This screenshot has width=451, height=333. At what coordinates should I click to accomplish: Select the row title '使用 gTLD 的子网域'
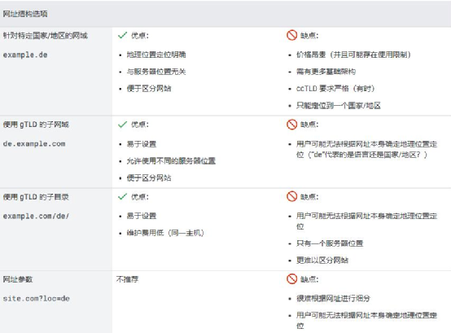pyautogui.click(x=36, y=125)
